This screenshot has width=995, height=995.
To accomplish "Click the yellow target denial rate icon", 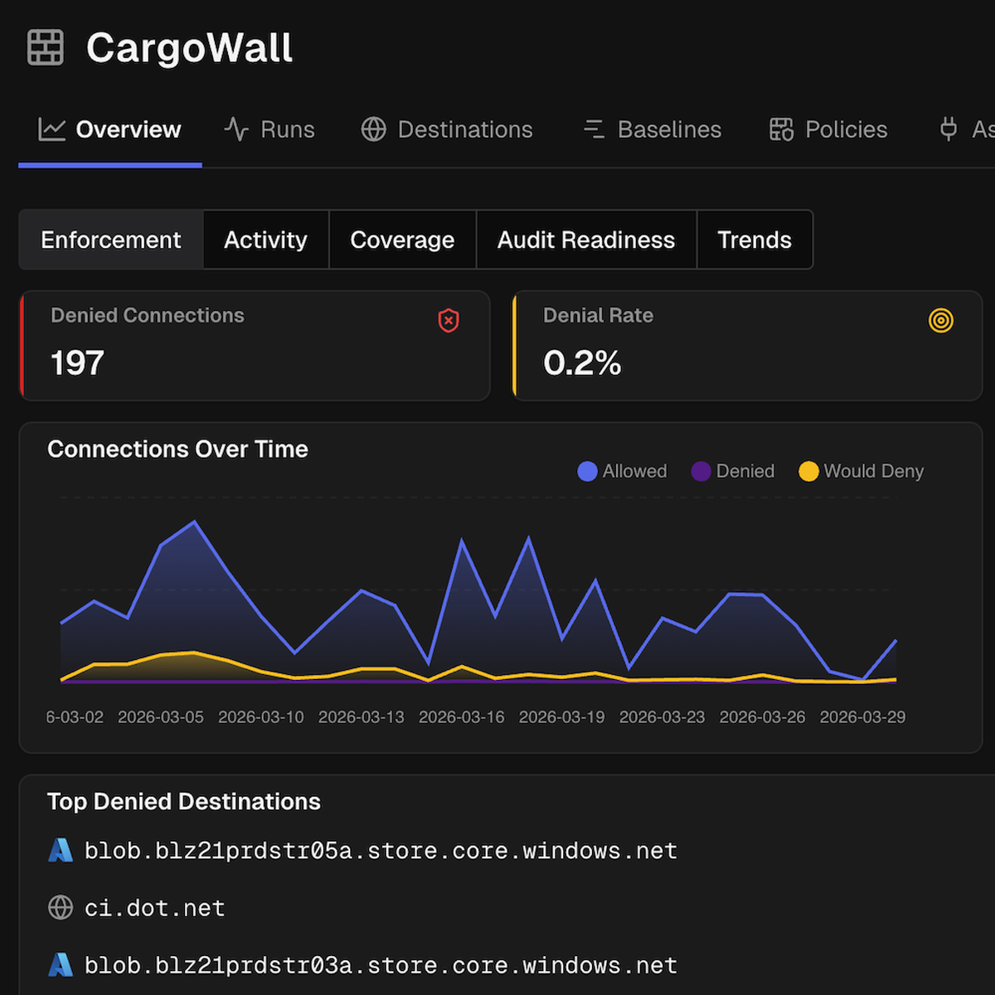I will (940, 321).
